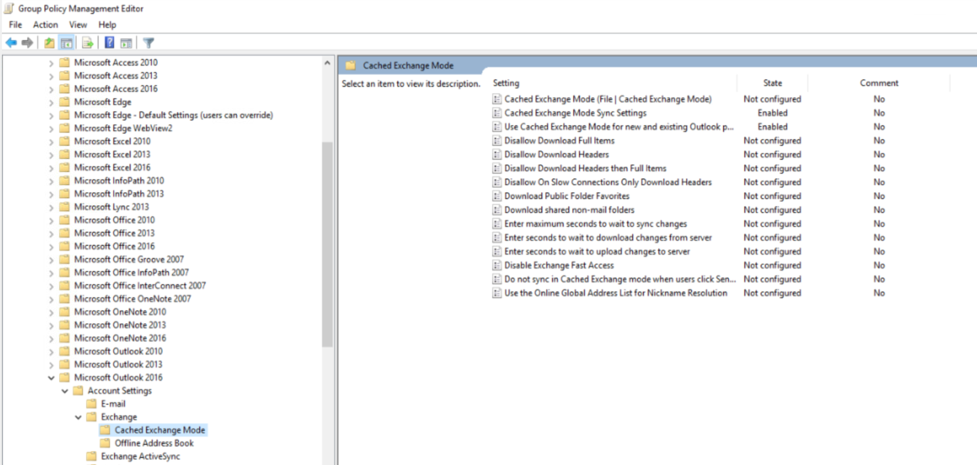The width and height of the screenshot is (977, 465).
Task: Select the Cached Exchange Mode tree item
Action: click(x=160, y=430)
